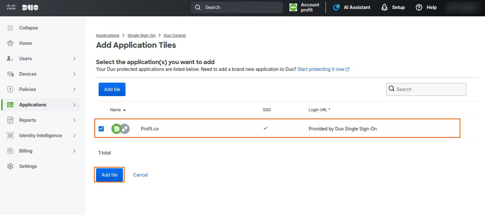485x215 pixels.
Task: Open the Identity Intelligence menu item
Action: [x=41, y=136]
